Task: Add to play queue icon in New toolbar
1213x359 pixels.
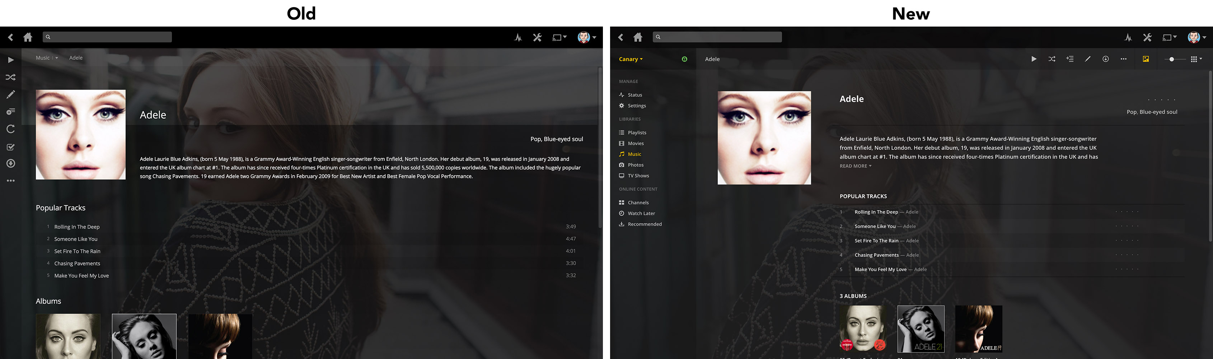Action: [1070, 59]
